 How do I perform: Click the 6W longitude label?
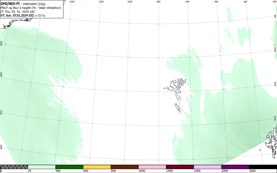click(188, 2)
